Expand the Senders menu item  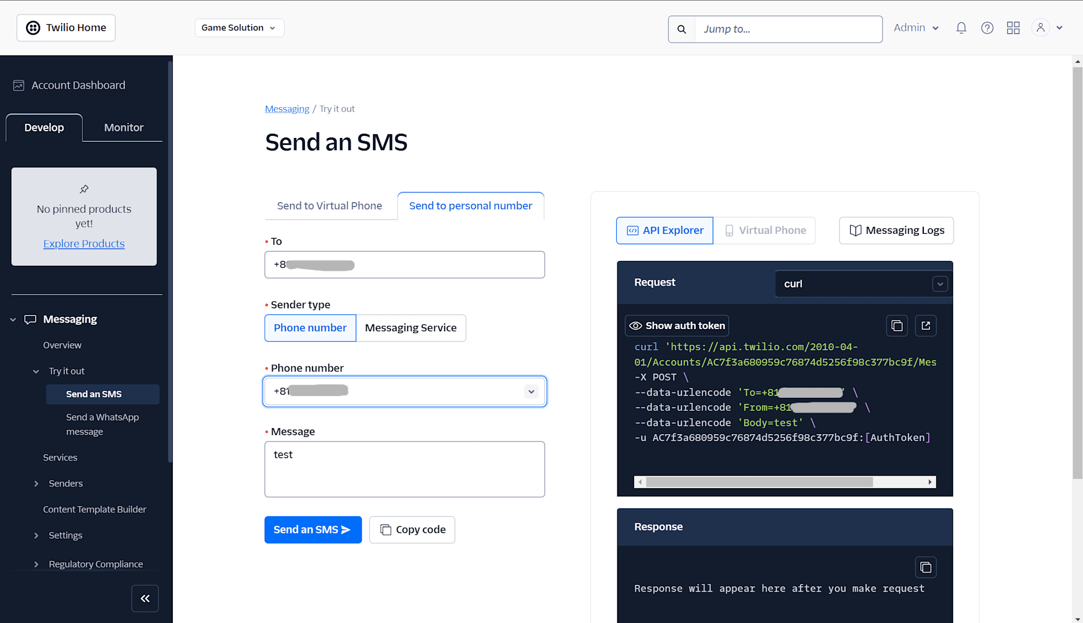coord(36,484)
